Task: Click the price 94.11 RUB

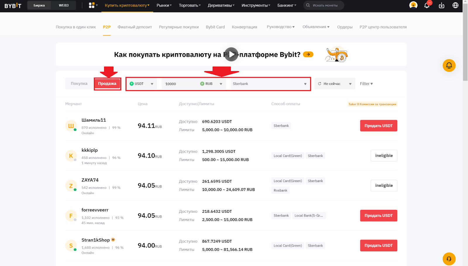Action: [x=149, y=126]
